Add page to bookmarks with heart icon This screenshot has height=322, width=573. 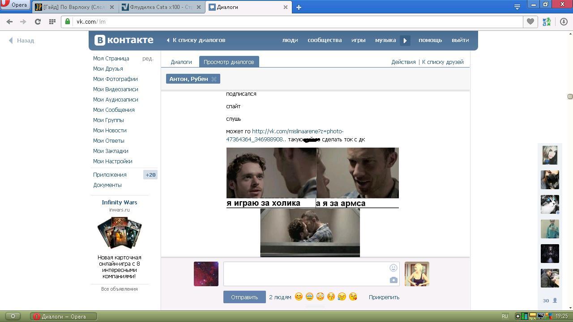(x=530, y=21)
